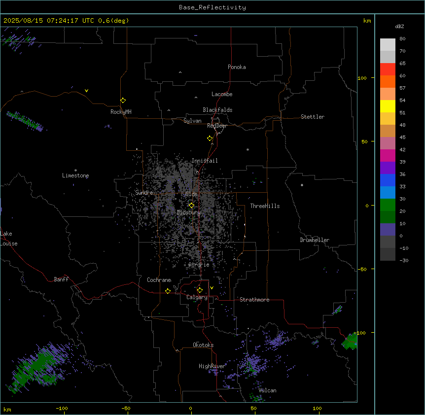Click the Sylvan label
425x415 pixels.
tap(192, 121)
